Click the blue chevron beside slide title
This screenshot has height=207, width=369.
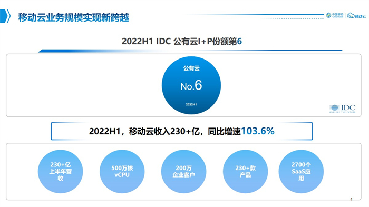point(5,16)
